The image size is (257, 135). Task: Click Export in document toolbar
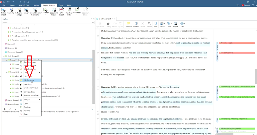pyautogui.click(x=175, y=25)
